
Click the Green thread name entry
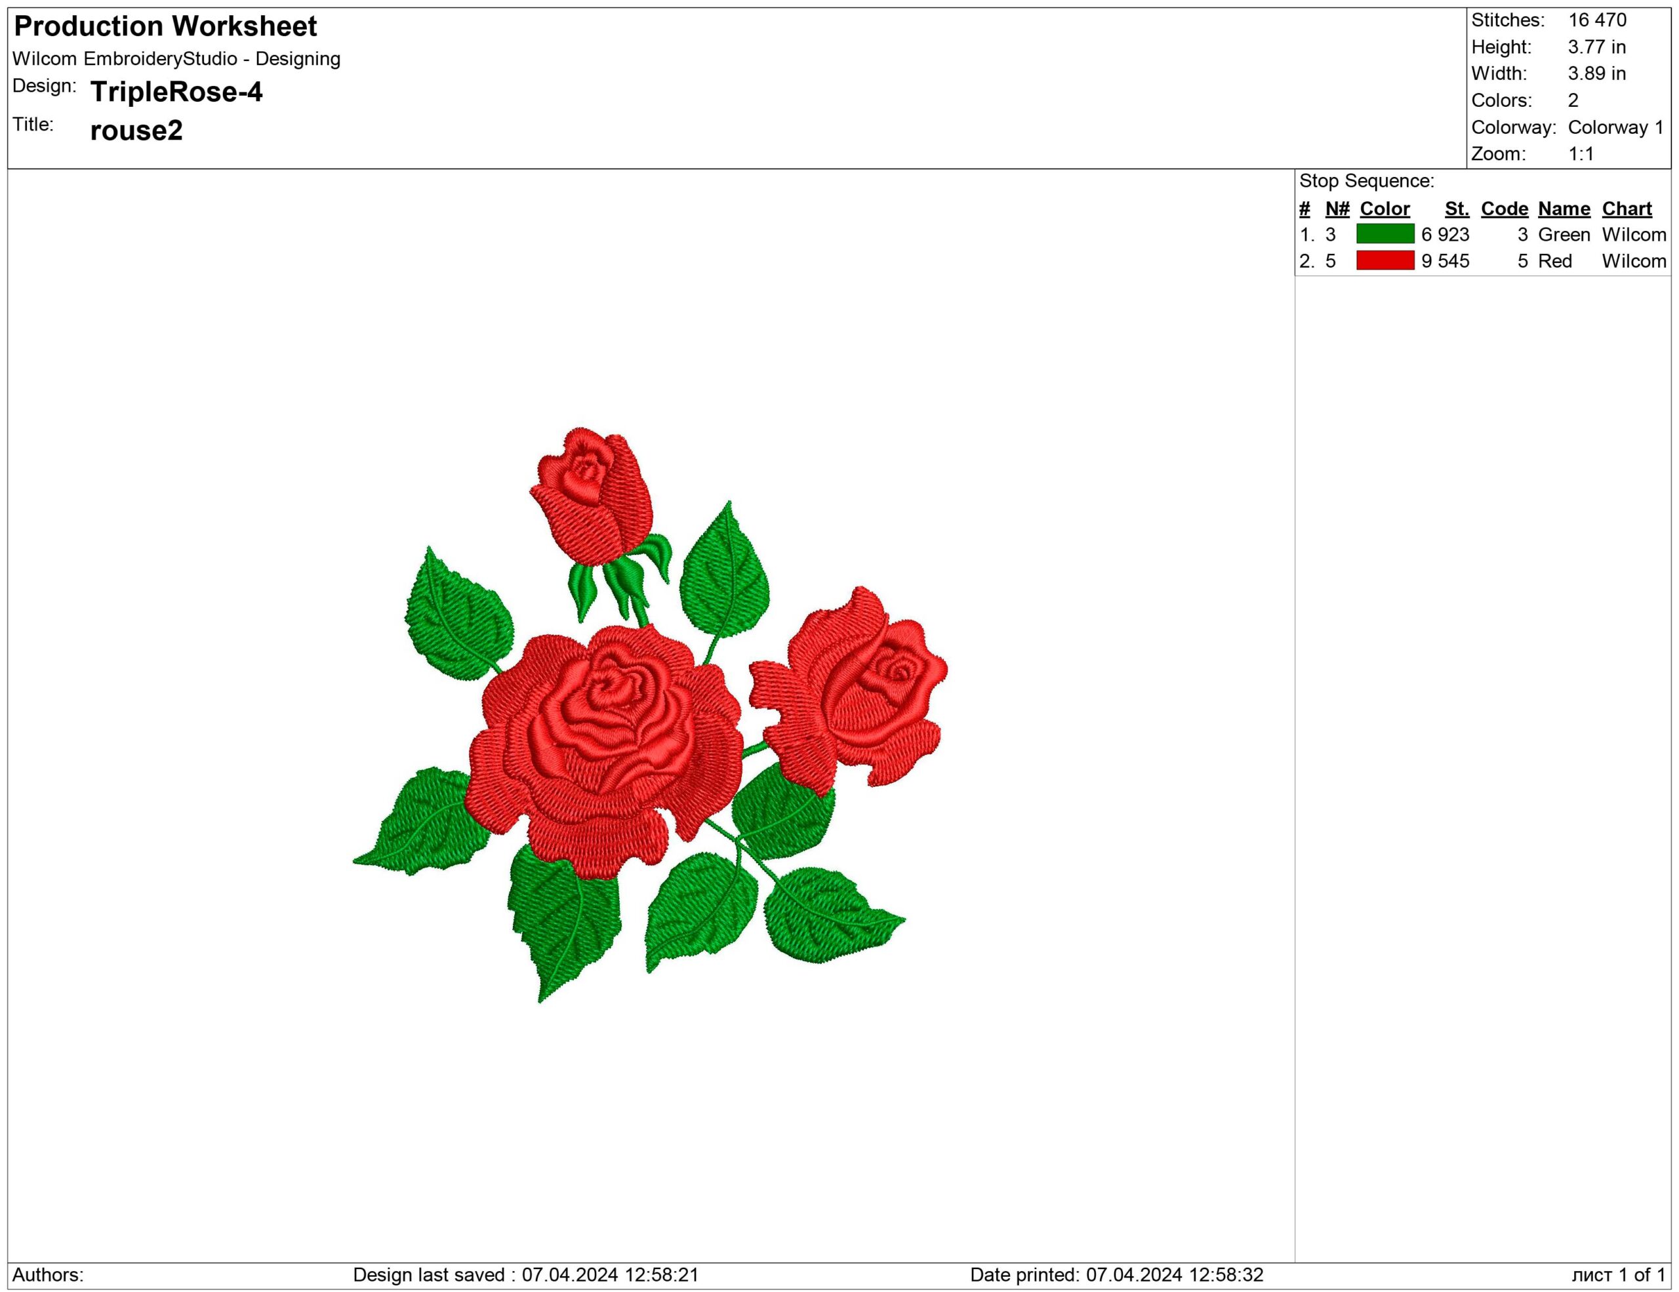pyautogui.click(x=1563, y=234)
